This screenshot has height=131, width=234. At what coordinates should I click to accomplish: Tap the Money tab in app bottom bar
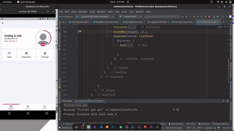pyautogui.click(x=45, y=107)
